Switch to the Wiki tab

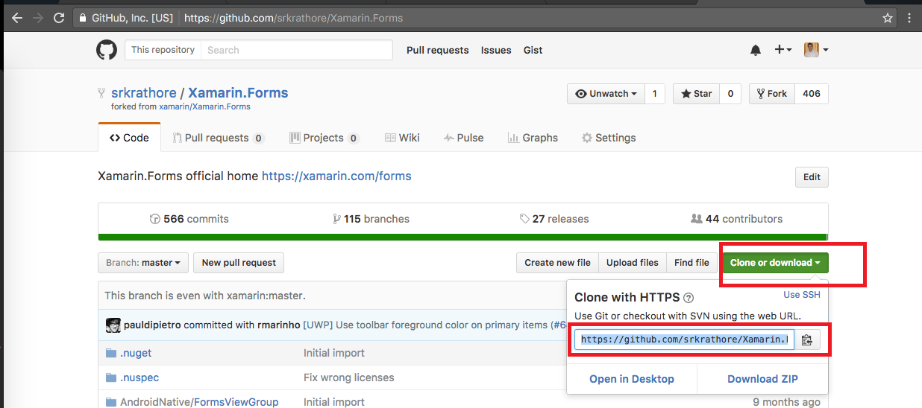coord(402,138)
